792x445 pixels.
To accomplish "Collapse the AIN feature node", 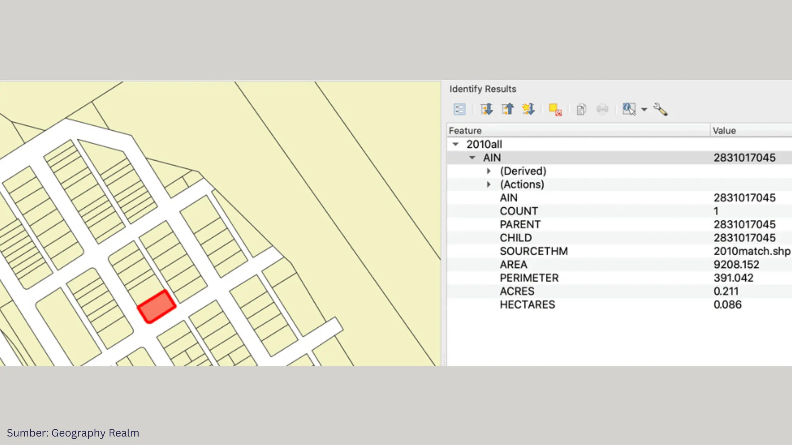I will (x=472, y=158).
